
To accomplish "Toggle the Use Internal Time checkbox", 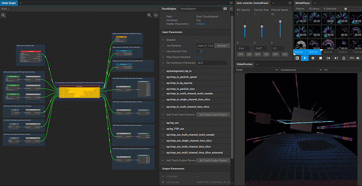I will (x=198, y=51).
